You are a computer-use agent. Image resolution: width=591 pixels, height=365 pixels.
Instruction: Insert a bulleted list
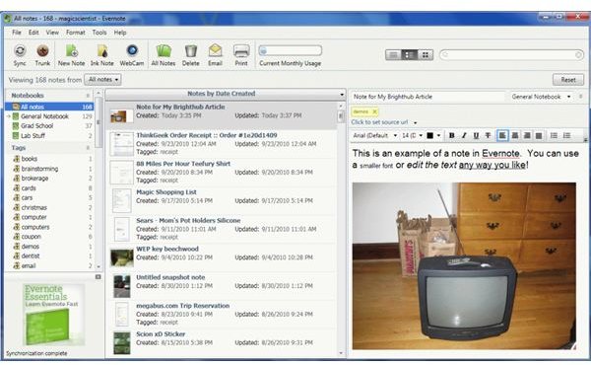554,135
